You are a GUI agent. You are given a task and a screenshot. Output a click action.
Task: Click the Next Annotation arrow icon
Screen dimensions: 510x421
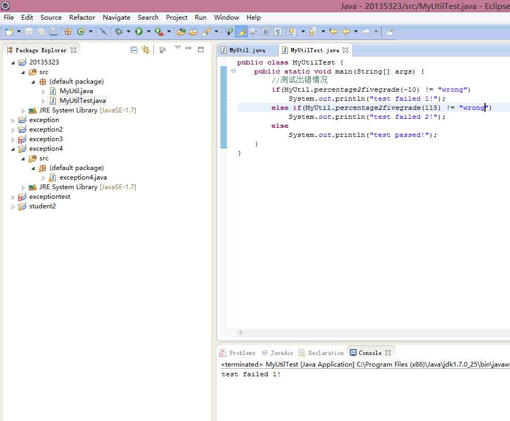[292, 31]
